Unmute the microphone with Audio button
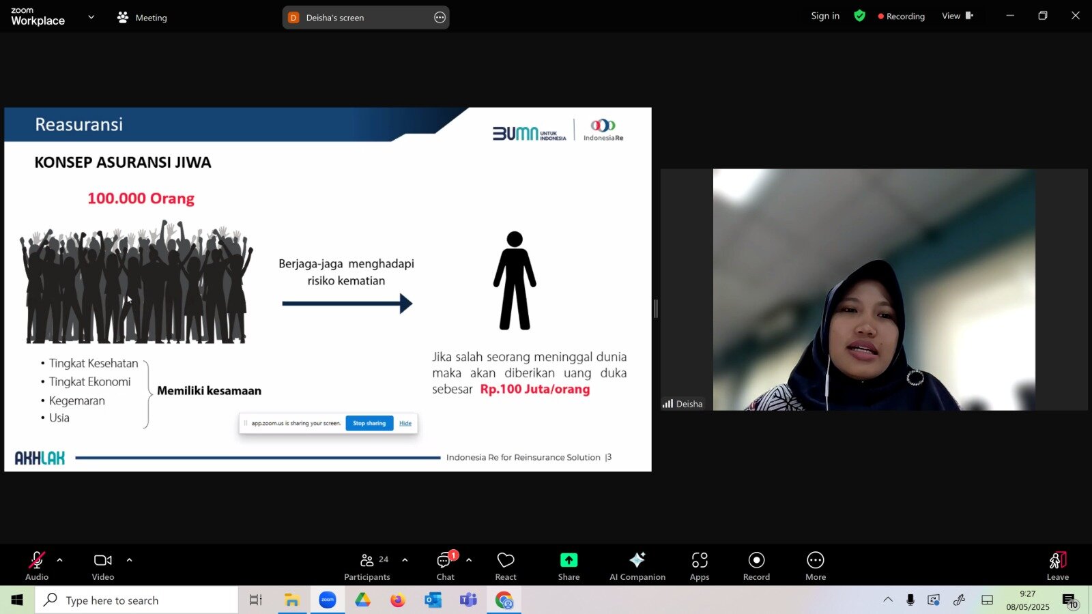The width and height of the screenshot is (1092, 614). [x=37, y=566]
